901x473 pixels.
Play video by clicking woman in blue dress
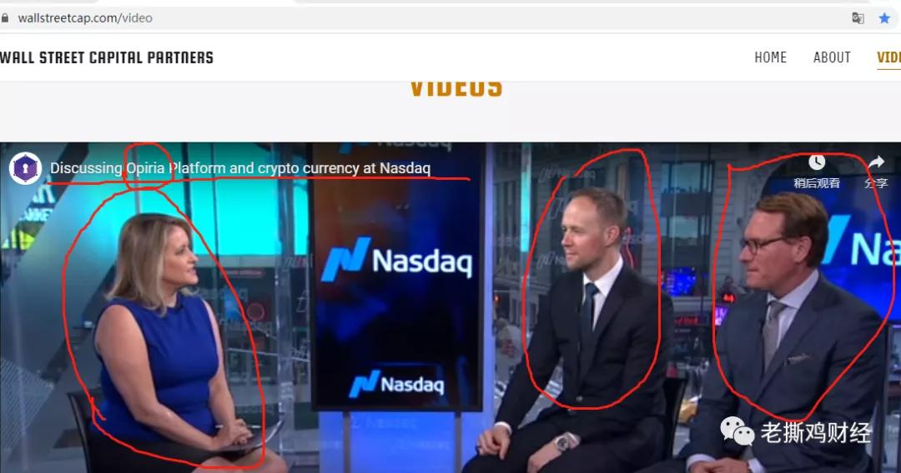(167, 338)
